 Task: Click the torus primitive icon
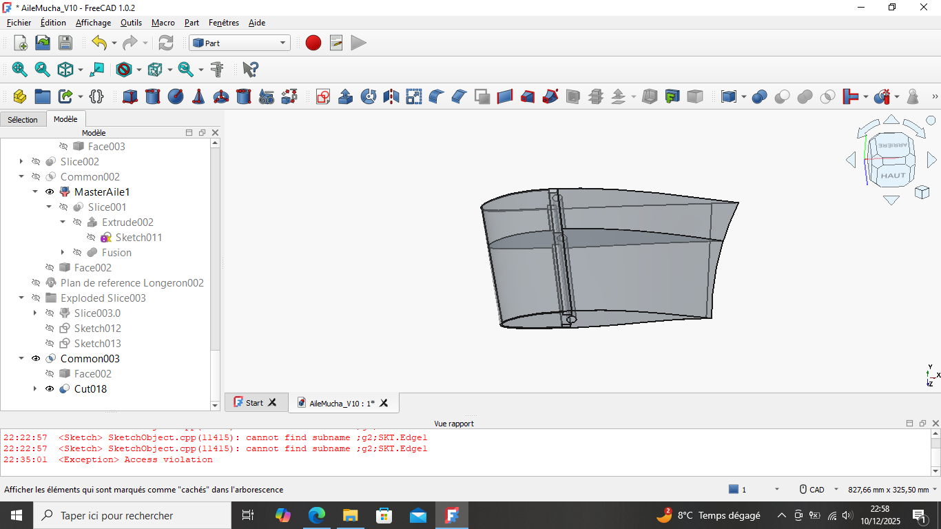[221, 96]
